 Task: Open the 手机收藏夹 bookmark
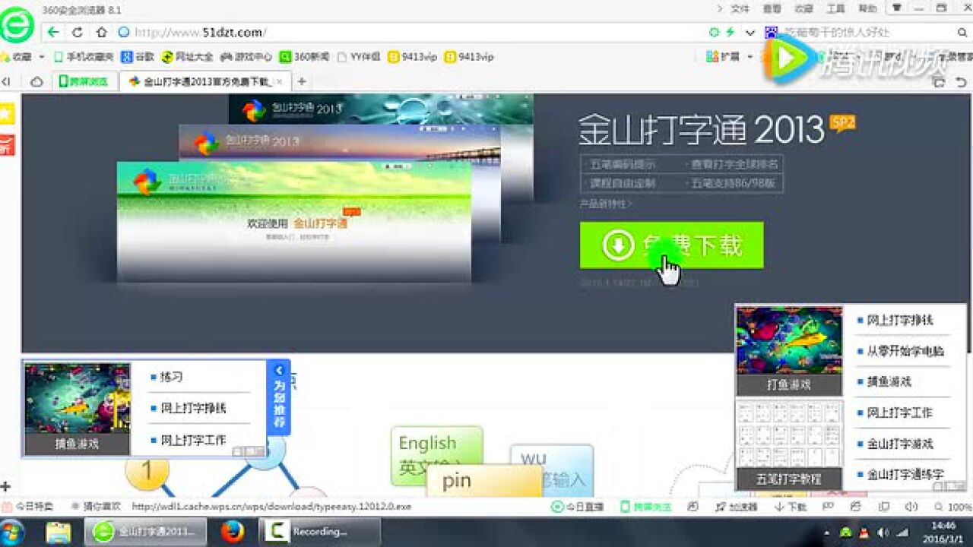(x=83, y=57)
